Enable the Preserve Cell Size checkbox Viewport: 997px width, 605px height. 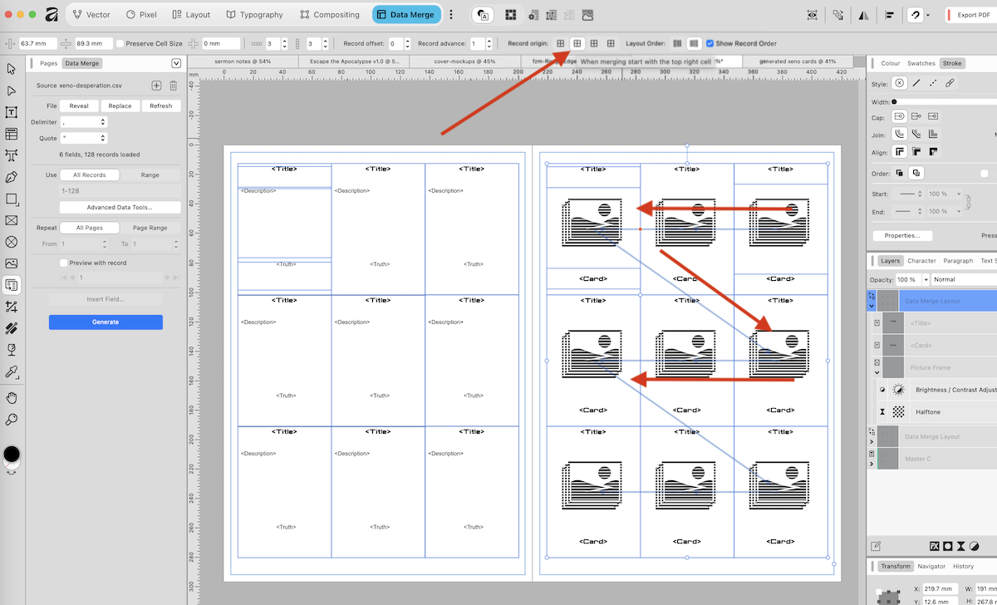pyautogui.click(x=120, y=43)
